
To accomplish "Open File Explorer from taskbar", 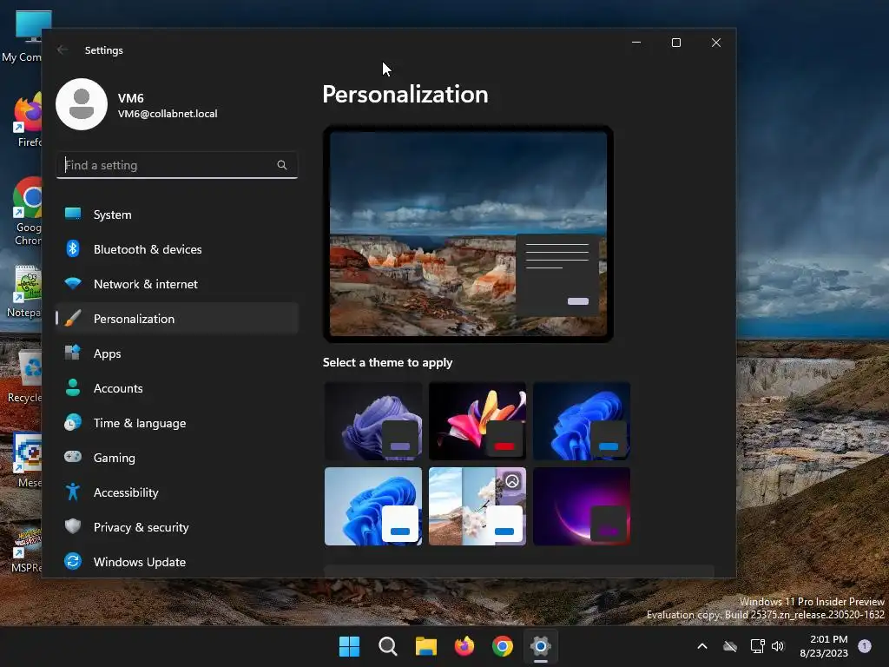I will [425, 646].
